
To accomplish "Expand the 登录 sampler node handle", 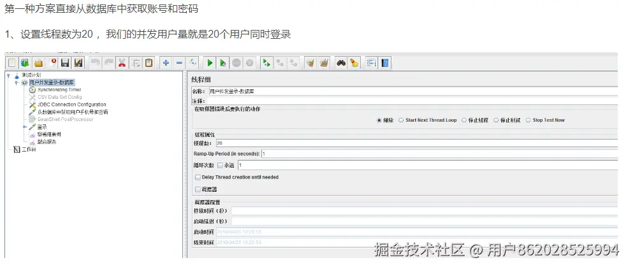I will click(x=24, y=127).
